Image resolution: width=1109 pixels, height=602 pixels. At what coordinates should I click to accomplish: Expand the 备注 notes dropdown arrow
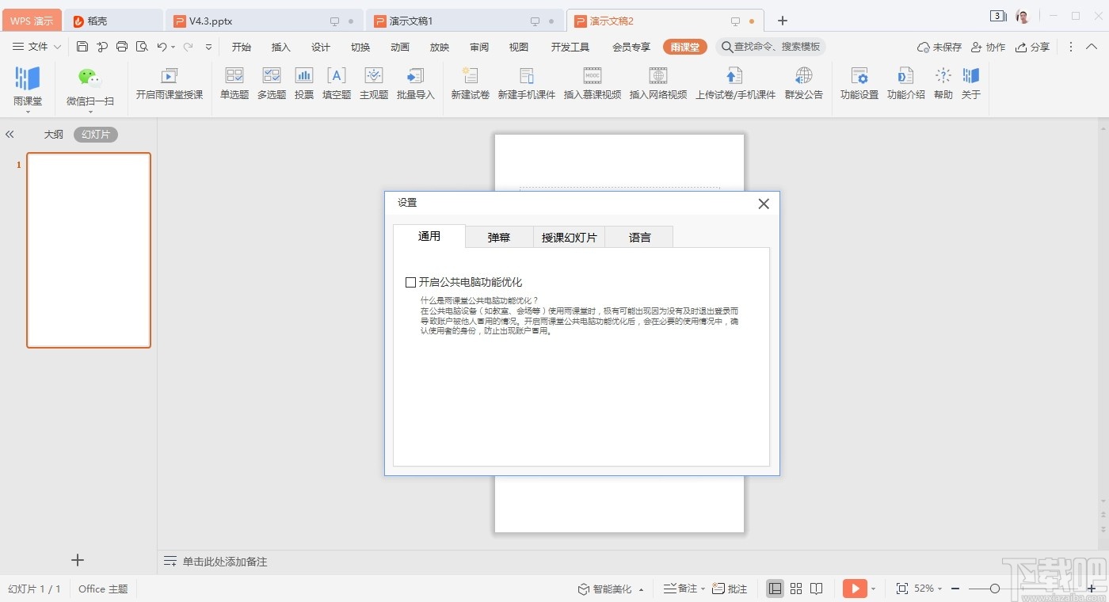click(703, 589)
